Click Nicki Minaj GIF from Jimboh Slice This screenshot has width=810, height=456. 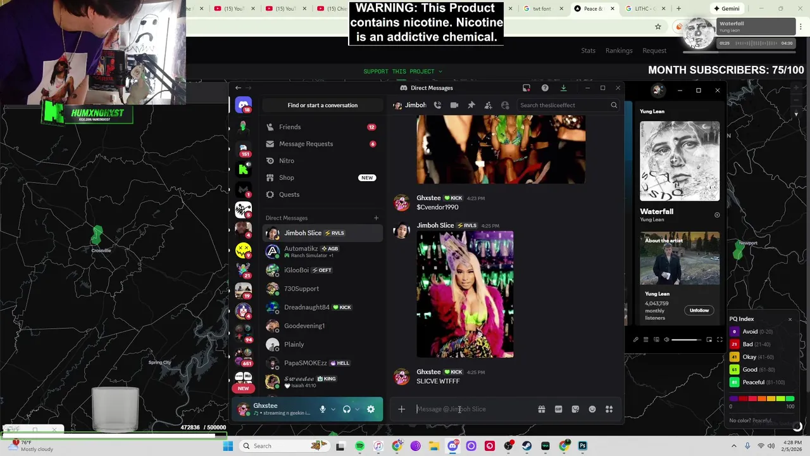465,294
